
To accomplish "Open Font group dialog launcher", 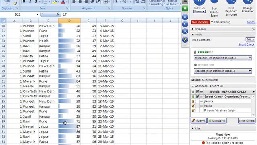I will [x=67, y=8].
